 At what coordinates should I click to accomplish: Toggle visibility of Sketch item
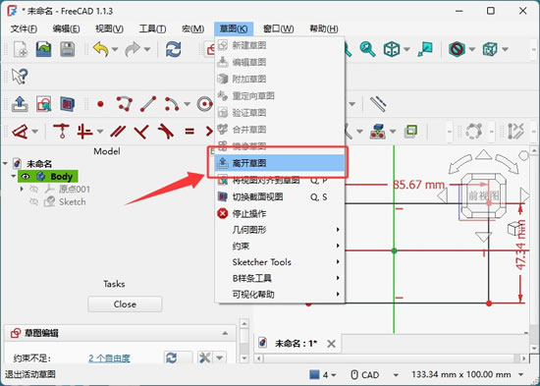[x=33, y=201]
